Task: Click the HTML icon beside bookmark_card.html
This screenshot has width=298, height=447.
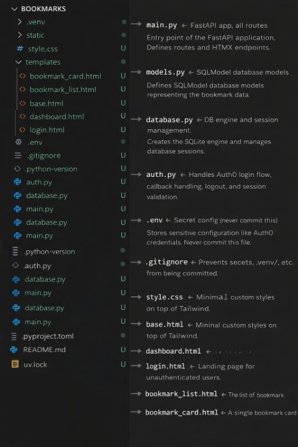Action: click(x=22, y=76)
